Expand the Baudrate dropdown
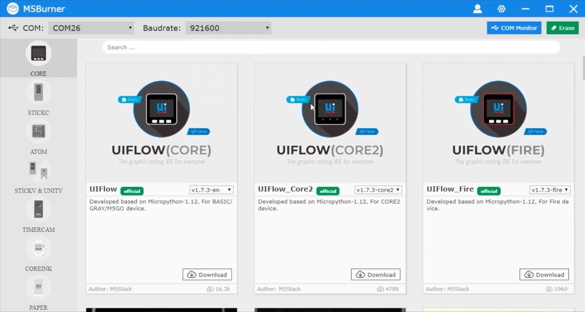The width and height of the screenshot is (585, 312). (x=228, y=28)
